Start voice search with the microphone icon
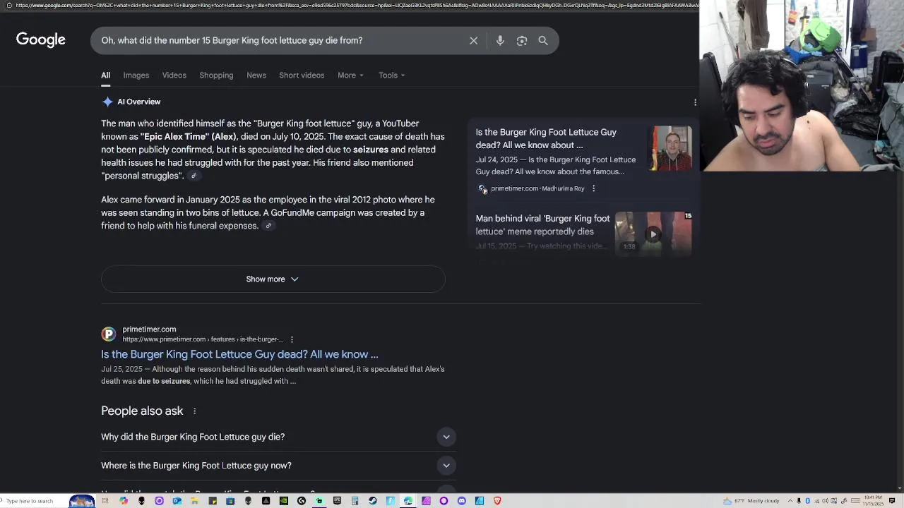 pos(500,41)
